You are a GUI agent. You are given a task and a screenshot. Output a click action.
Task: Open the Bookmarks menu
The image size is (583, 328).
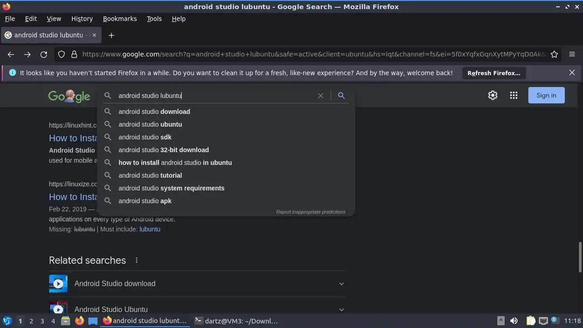click(x=120, y=19)
